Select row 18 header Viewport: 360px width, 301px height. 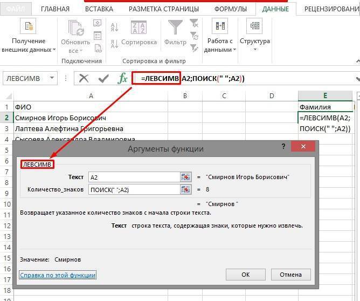tap(6, 290)
